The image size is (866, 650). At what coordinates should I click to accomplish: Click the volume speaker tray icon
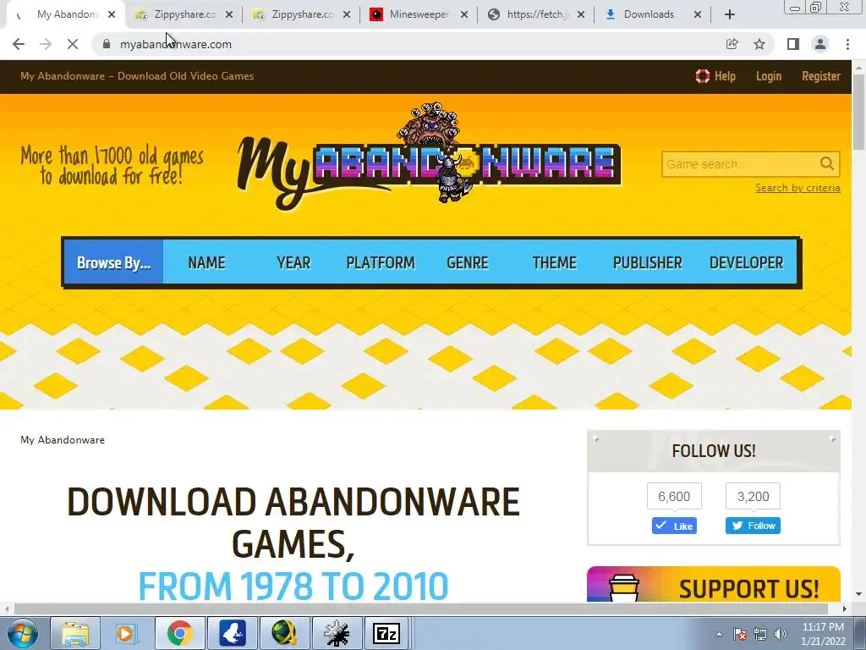[x=780, y=634]
